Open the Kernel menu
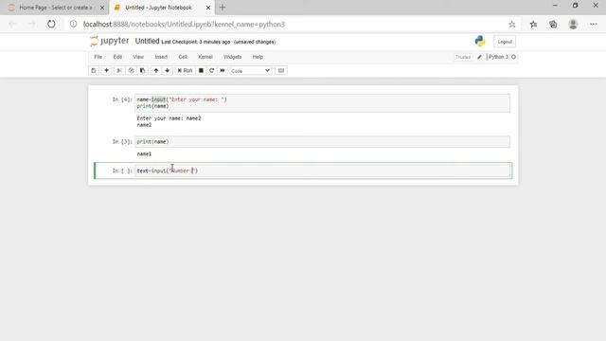 pyautogui.click(x=205, y=57)
